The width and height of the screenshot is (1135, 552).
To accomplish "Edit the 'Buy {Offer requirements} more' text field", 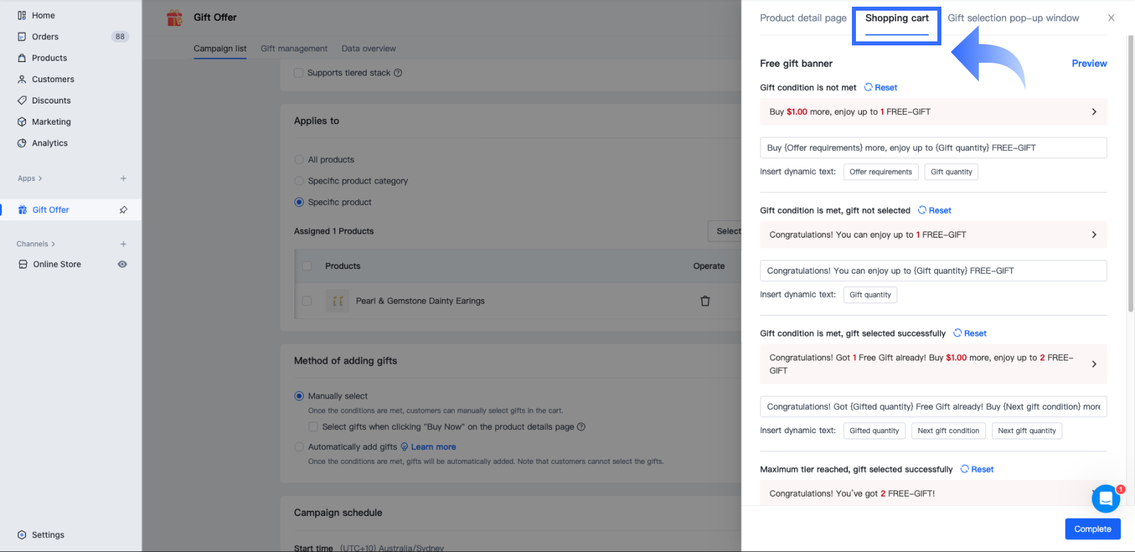I will (x=933, y=148).
